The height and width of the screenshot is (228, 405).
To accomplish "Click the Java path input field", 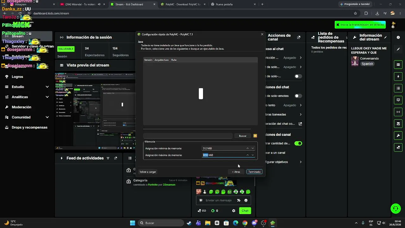I will pyautogui.click(x=188, y=136).
